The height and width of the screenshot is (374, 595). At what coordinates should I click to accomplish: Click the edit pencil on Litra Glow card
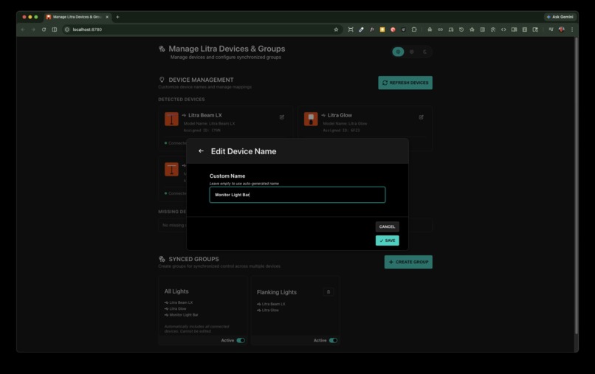(422, 117)
